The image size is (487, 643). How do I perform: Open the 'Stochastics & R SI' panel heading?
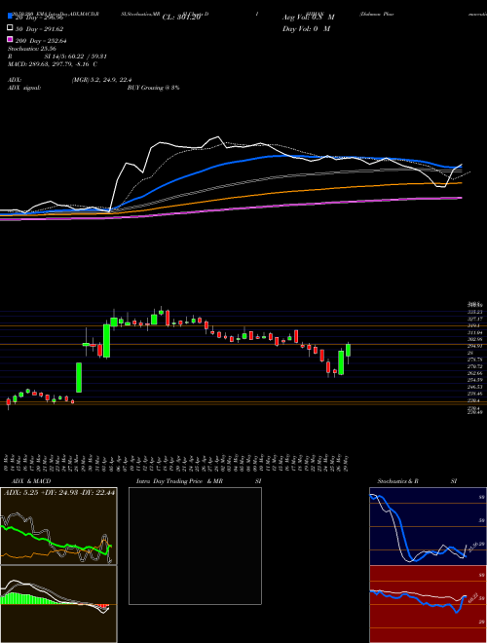coord(417,481)
